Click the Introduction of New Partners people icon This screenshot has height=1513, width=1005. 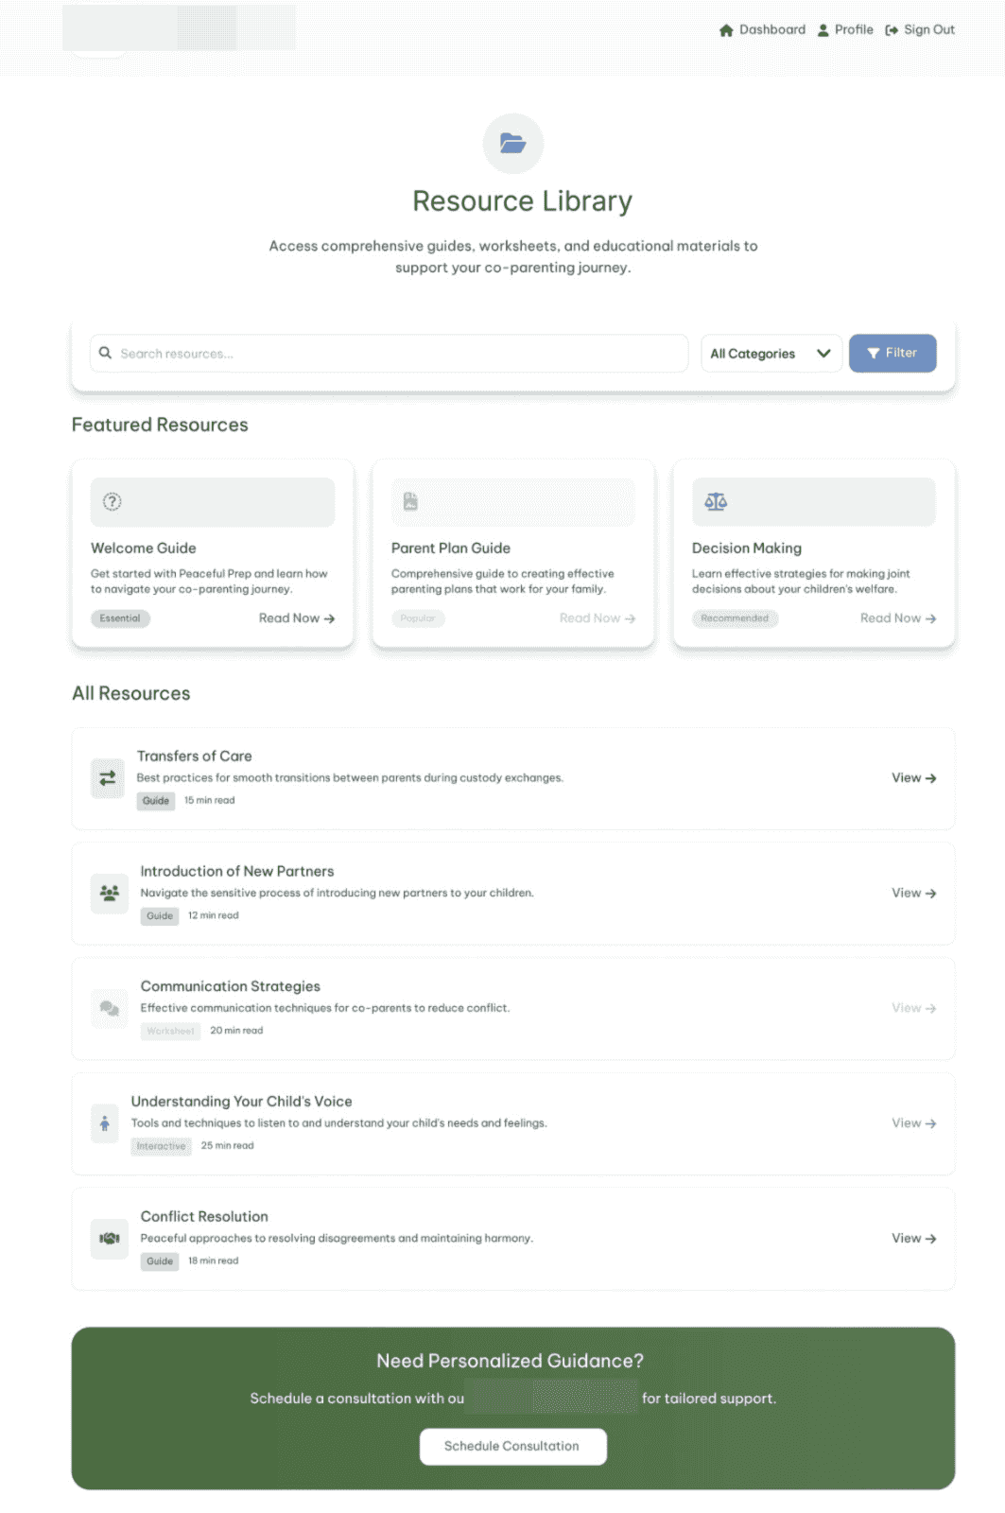tap(108, 893)
